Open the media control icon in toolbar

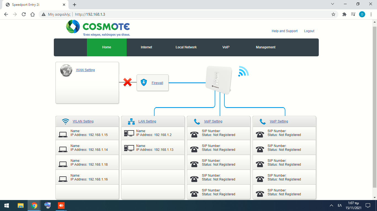coord(353,14)
